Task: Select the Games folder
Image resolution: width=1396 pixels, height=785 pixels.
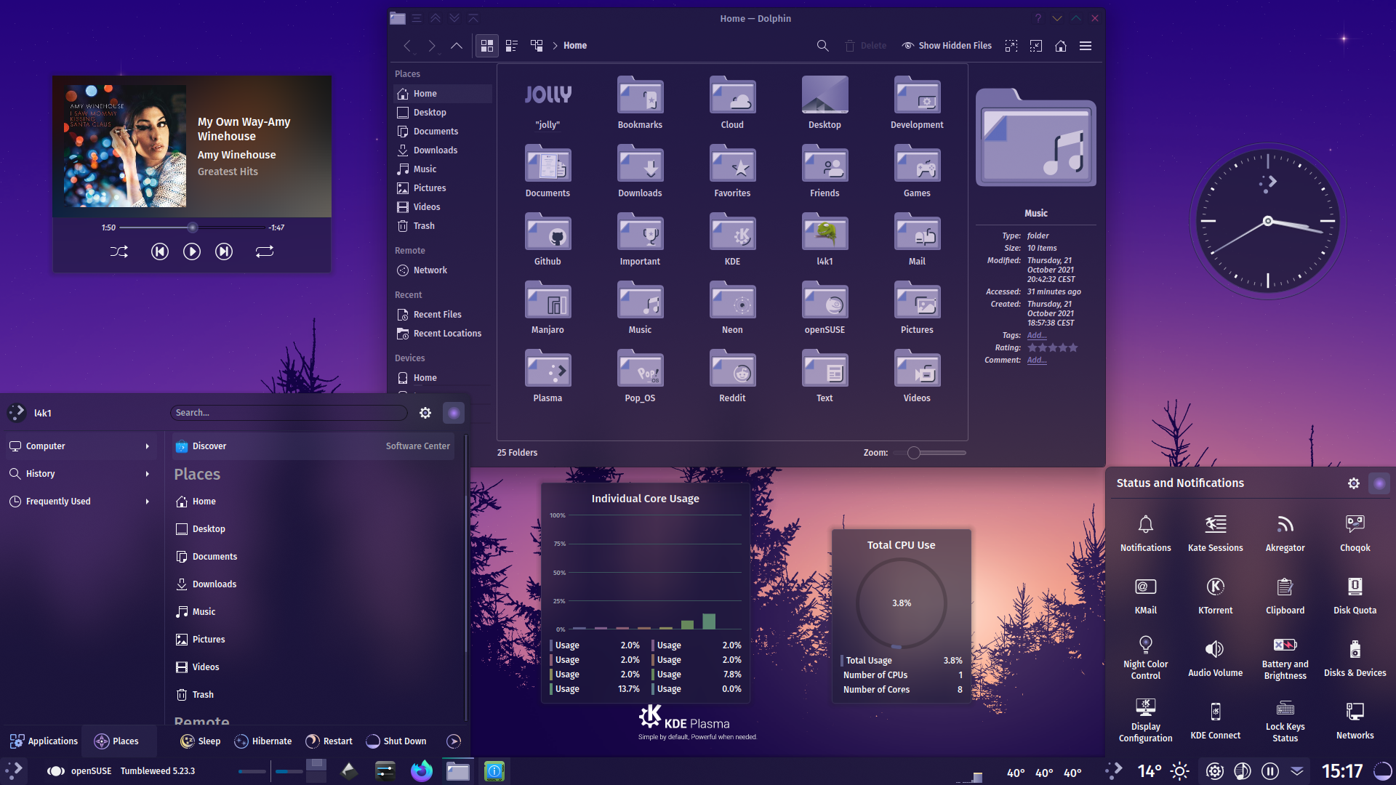Action: [x=917, y=172]
